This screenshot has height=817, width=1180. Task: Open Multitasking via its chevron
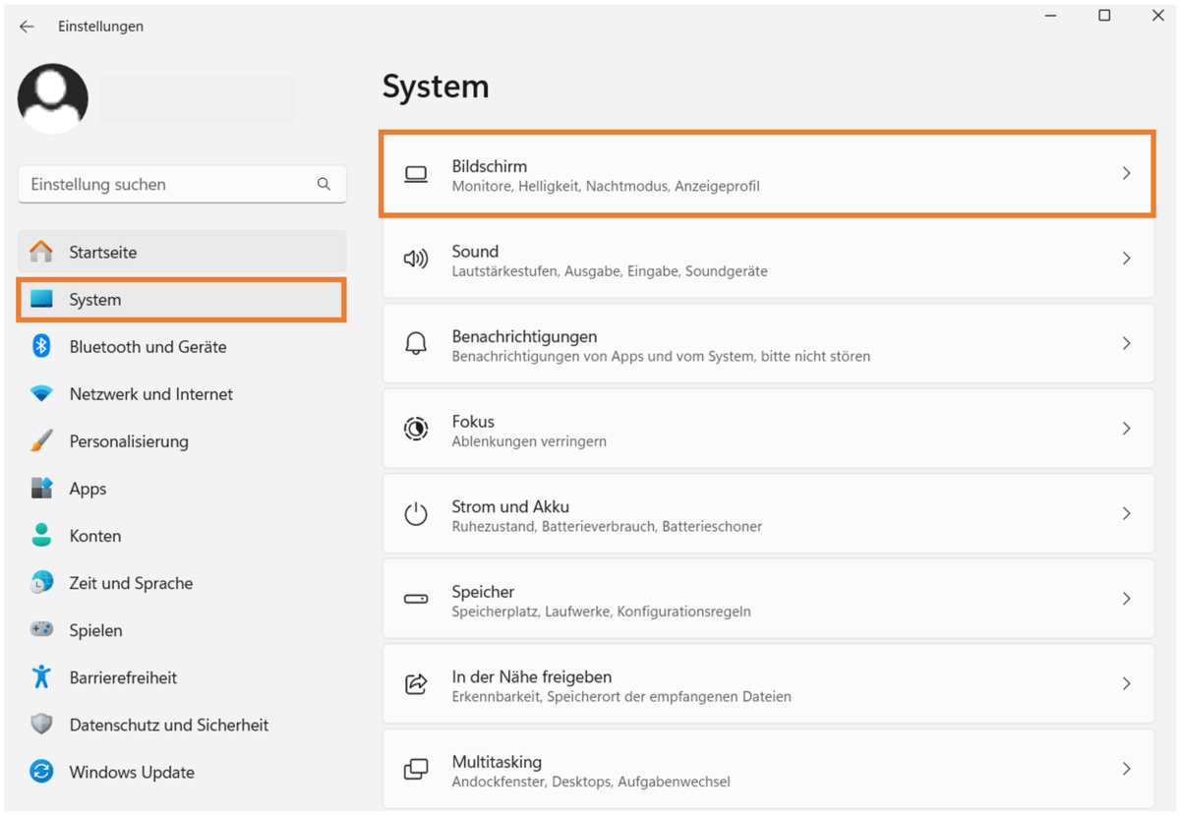click(1127, 769)
